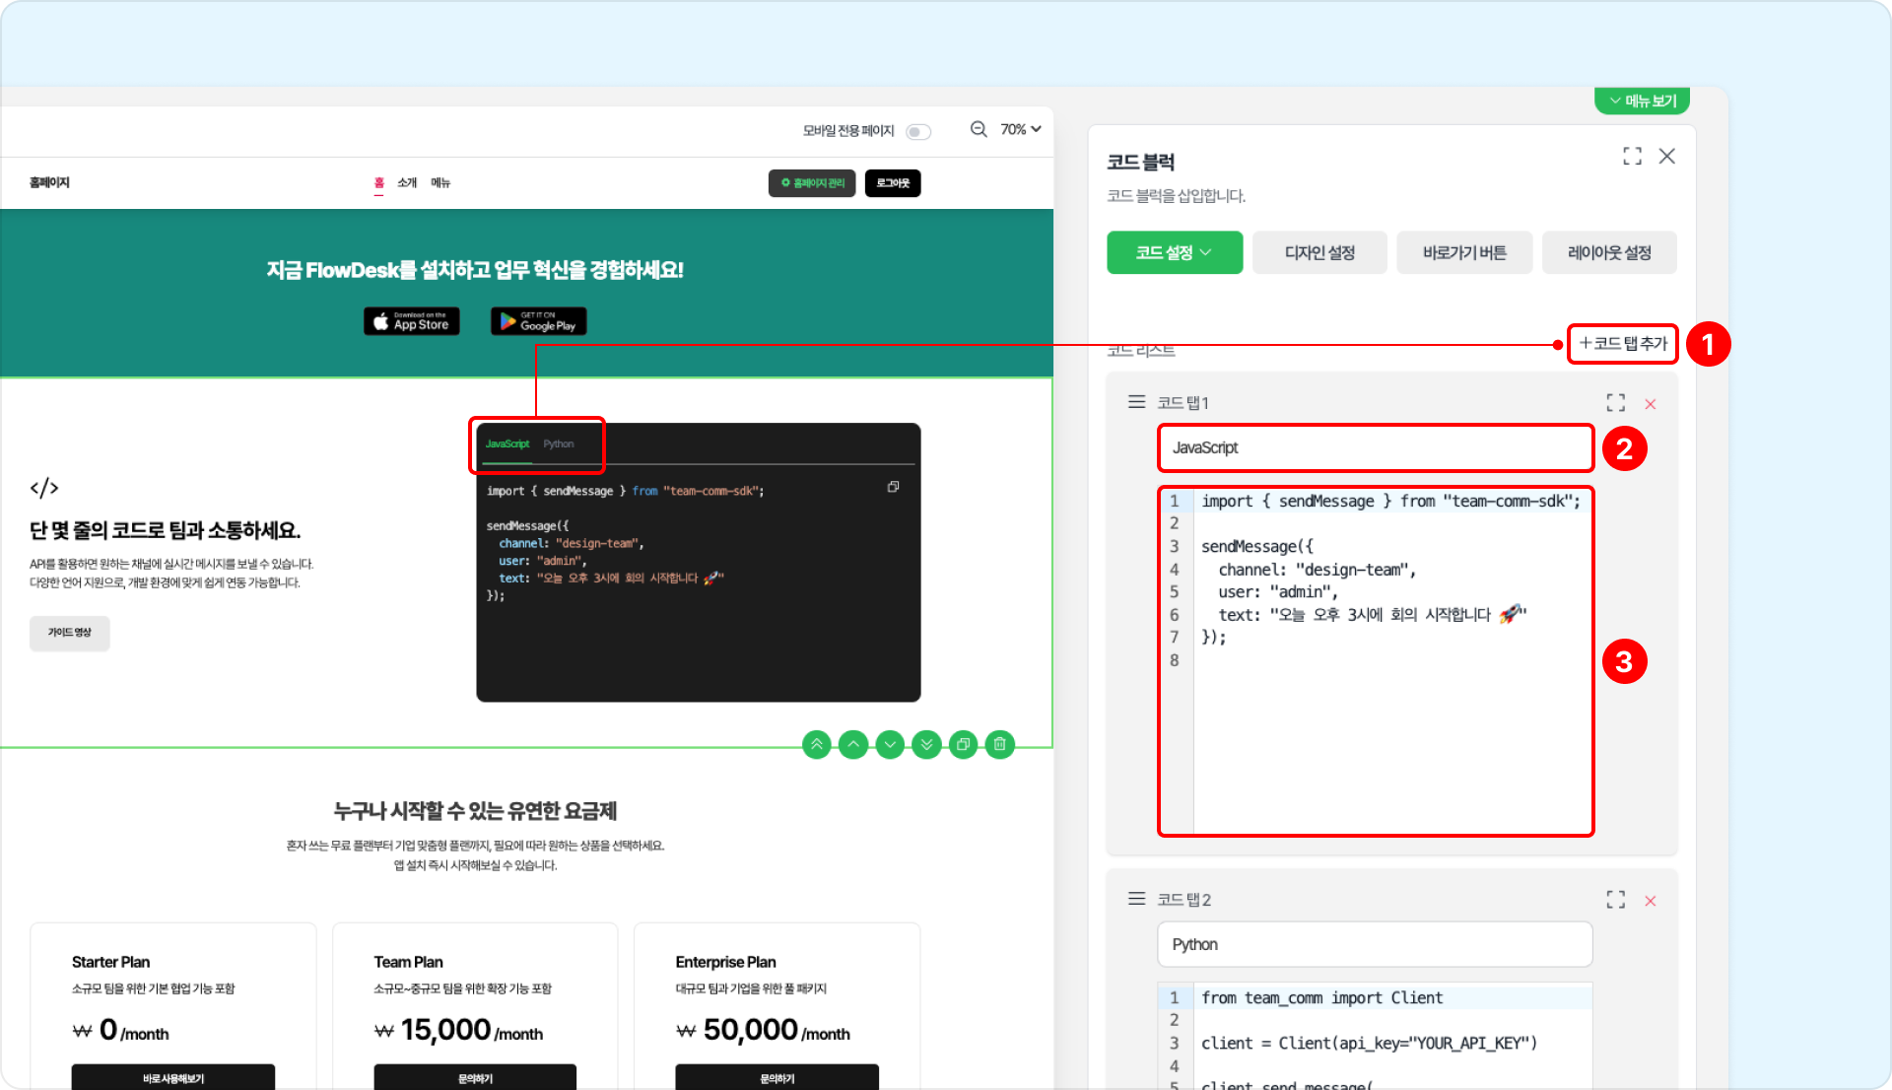Viewport: 1892px width, 1090px height.
Task: Move block to top with double-up arrow
Action: [816, 745]
